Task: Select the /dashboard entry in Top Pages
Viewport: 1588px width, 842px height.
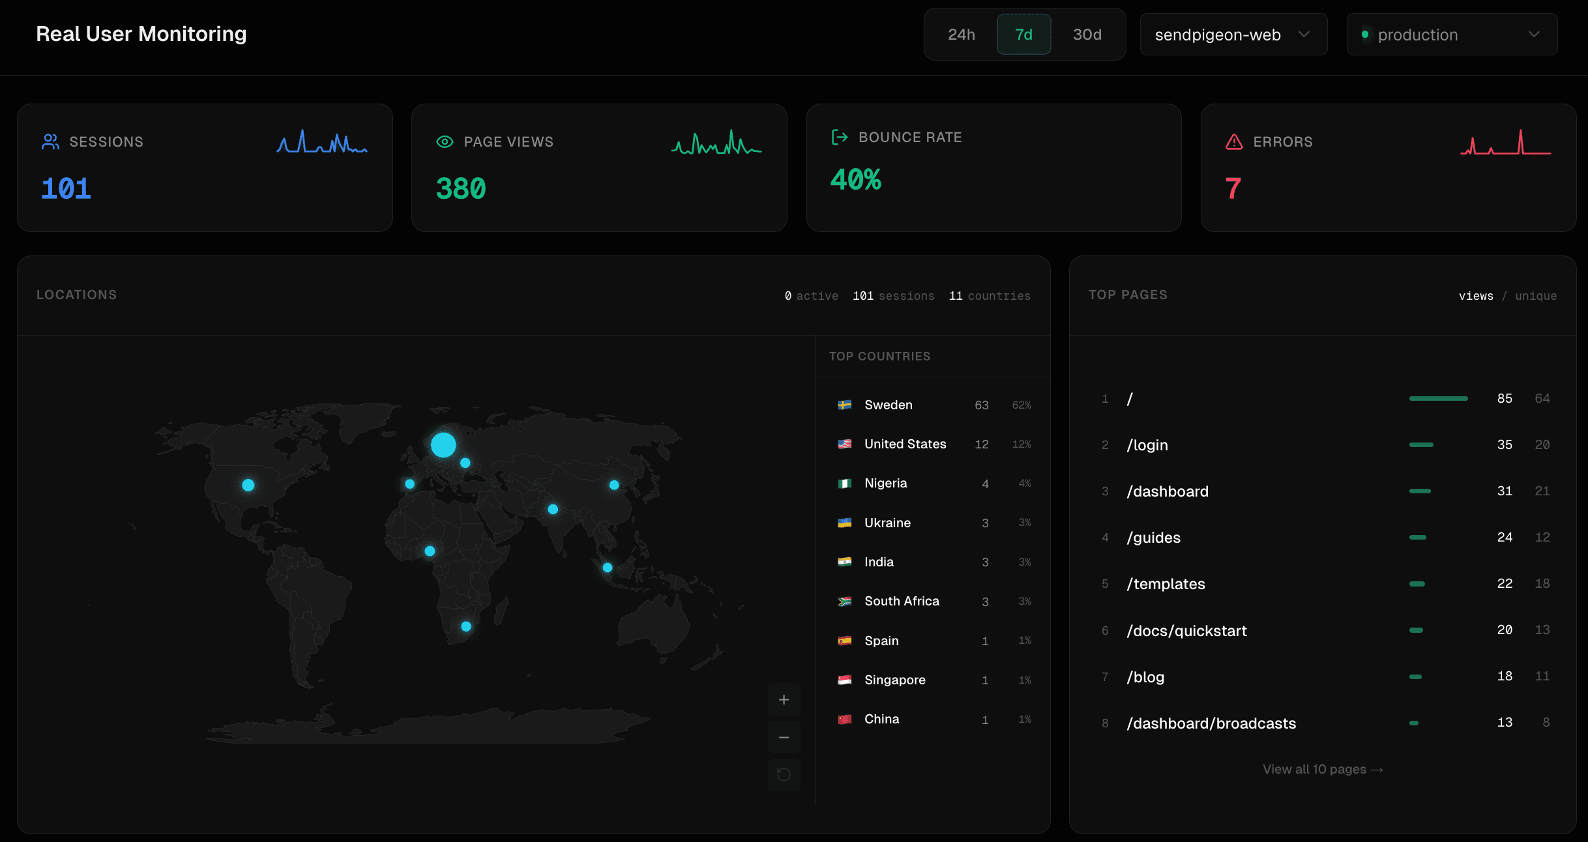Action: click(1168, 491)
